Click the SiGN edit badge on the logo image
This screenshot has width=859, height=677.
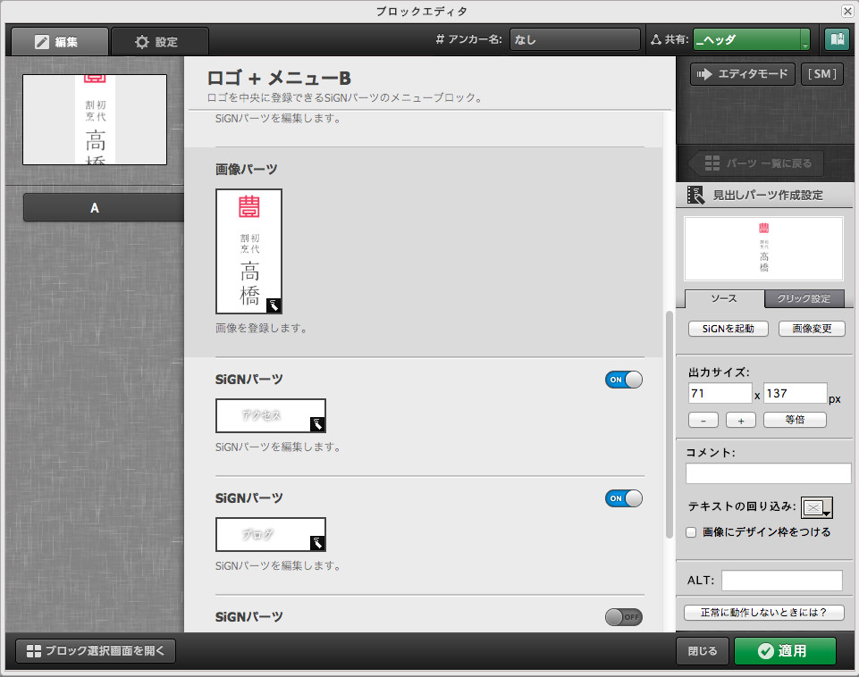pos(274,305)
